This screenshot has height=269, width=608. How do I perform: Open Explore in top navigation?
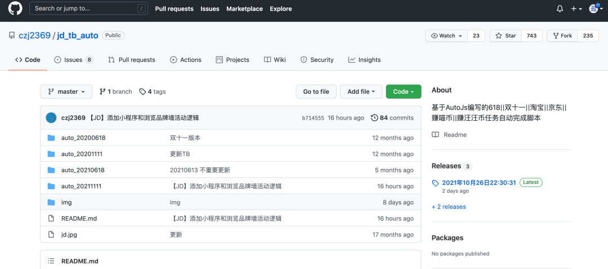click(281, 8)
